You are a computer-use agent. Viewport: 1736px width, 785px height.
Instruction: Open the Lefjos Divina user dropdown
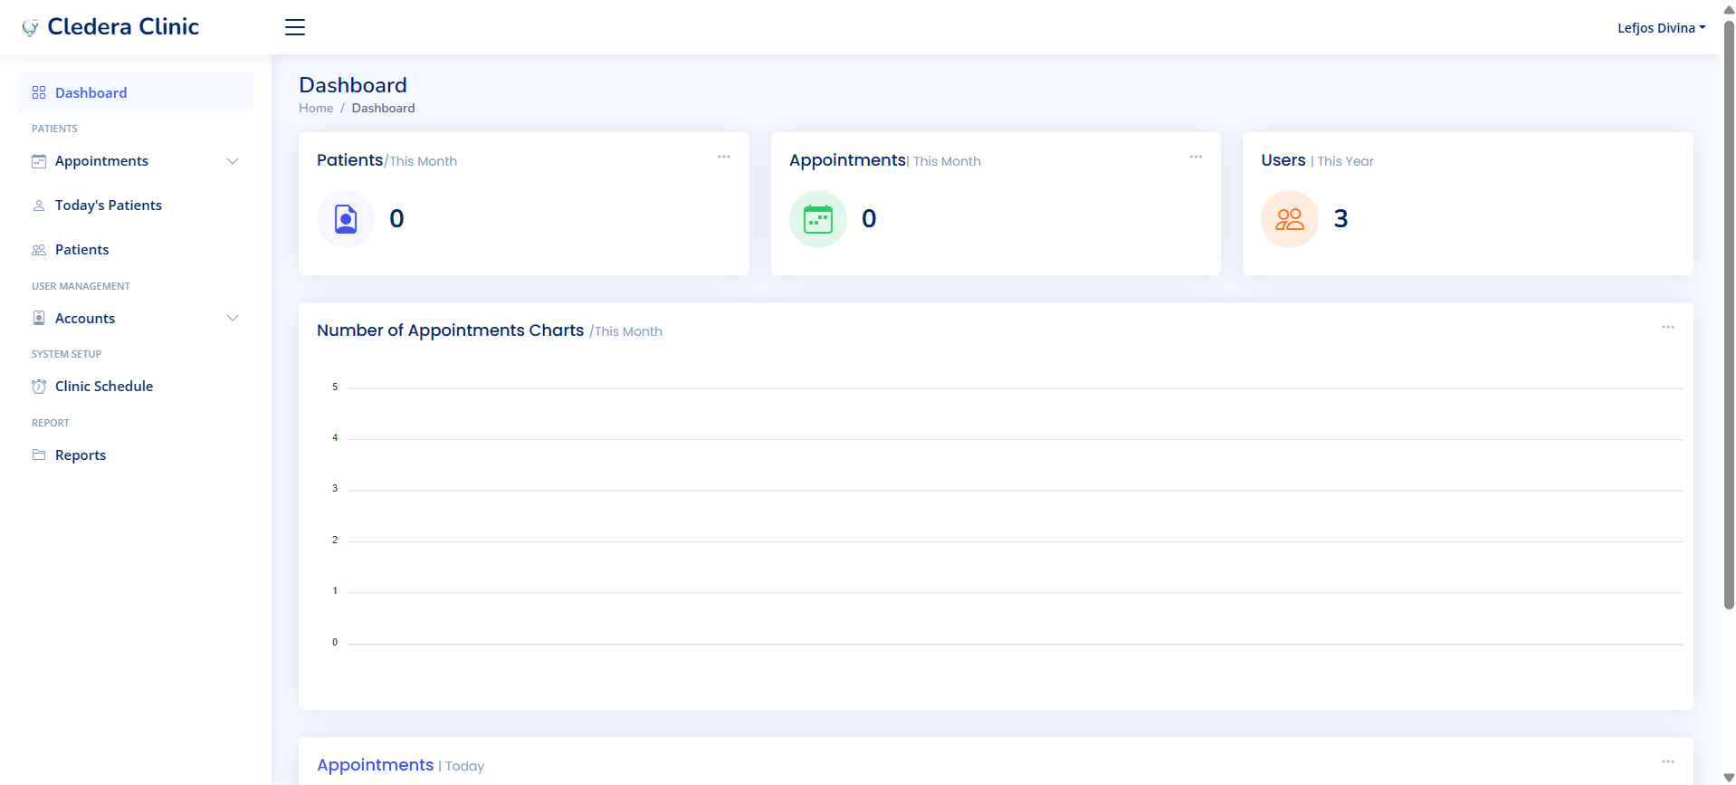click(1661, 28)
